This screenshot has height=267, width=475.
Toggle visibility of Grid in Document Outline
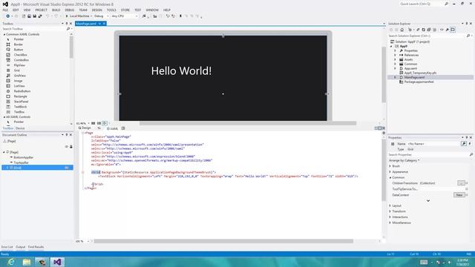pos(67,168)
